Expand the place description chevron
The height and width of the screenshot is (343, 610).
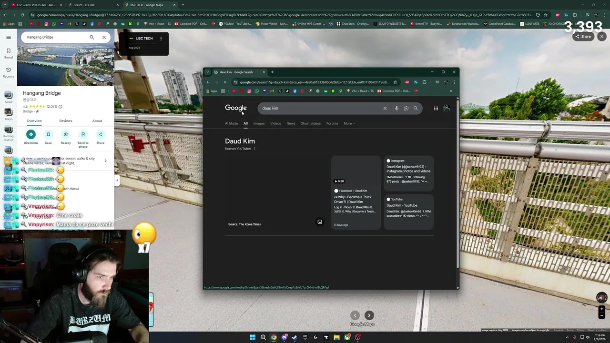tap(105, 161)
